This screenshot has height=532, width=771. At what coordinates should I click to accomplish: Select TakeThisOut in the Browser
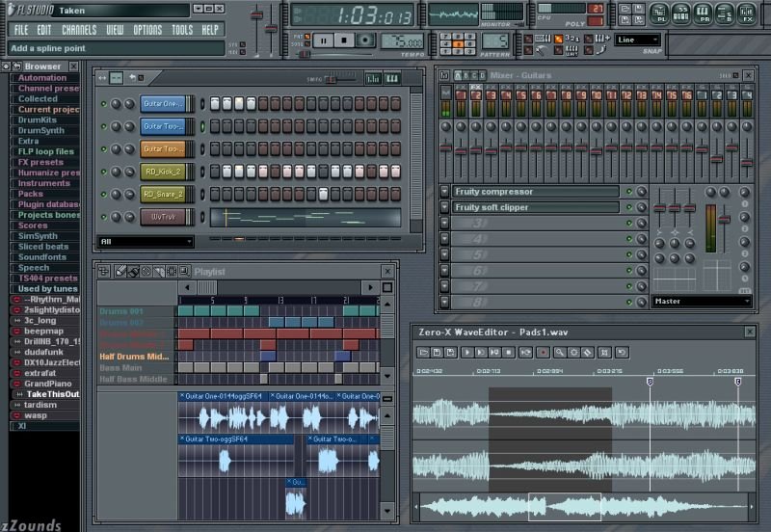[x=53, y=394]
